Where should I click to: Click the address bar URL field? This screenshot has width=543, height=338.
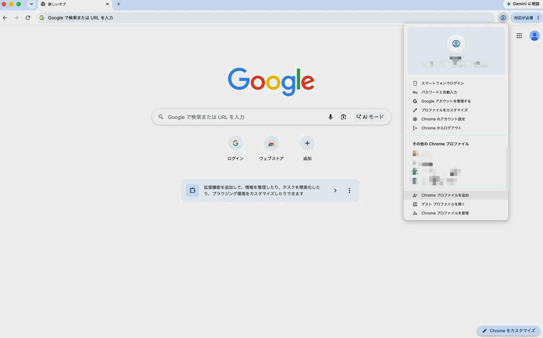pos(266,18)
